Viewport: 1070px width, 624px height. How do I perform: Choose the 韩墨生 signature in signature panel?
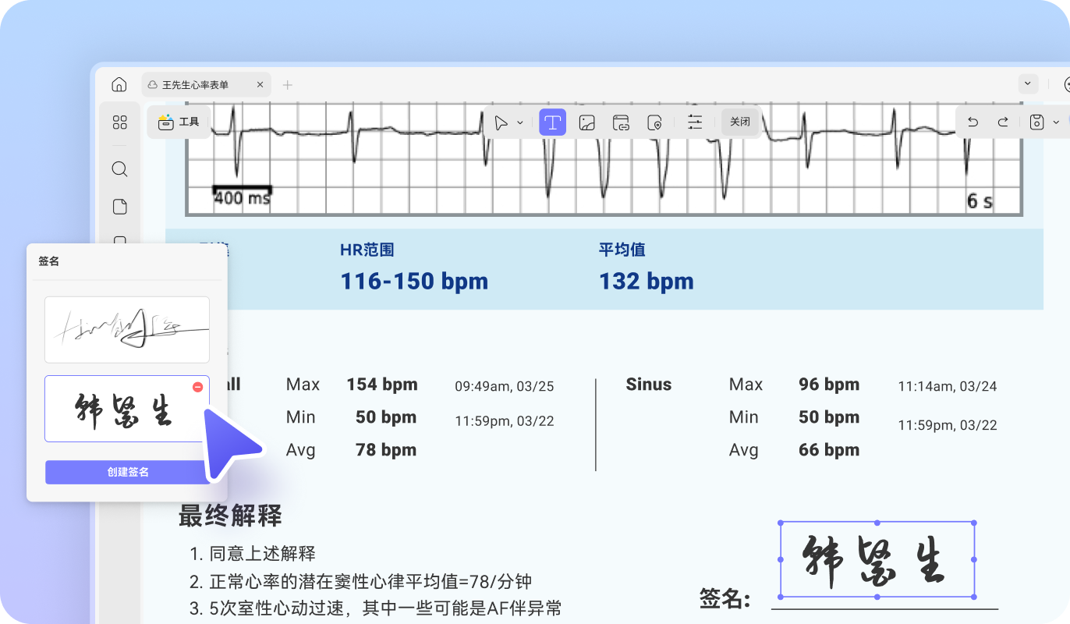coord(127,409)
